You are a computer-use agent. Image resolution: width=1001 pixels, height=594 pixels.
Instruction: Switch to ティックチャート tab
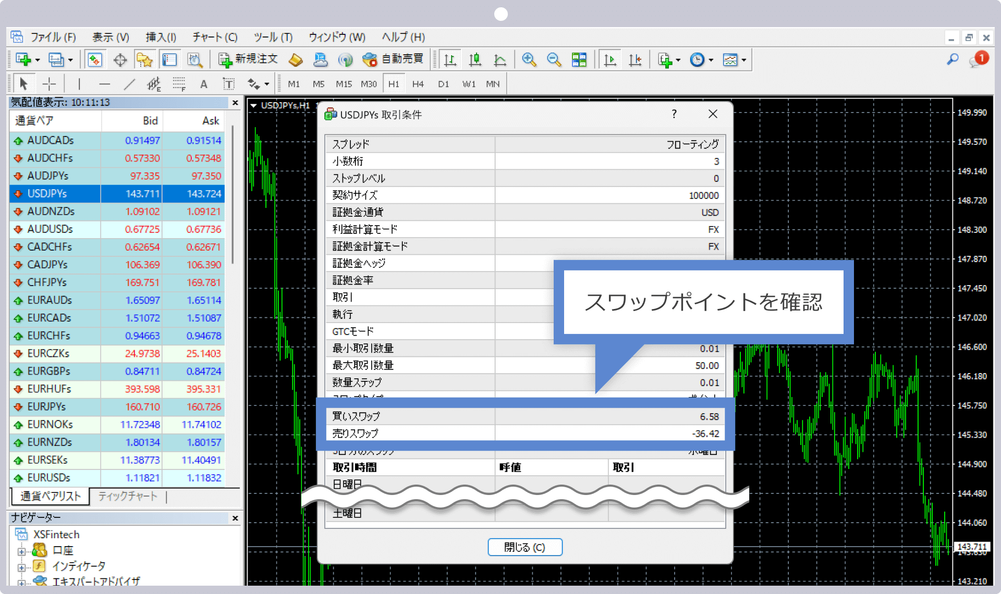pyautogui.click(x=127, y=496)
